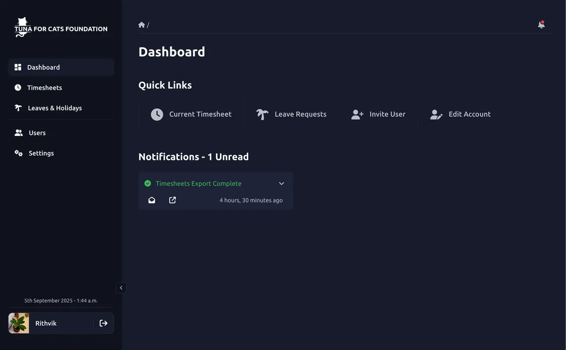This screenshot has width=566, height=350.
Task: Click the clock icon beside Current Timesheet
Action: click(x=157, y=114)
